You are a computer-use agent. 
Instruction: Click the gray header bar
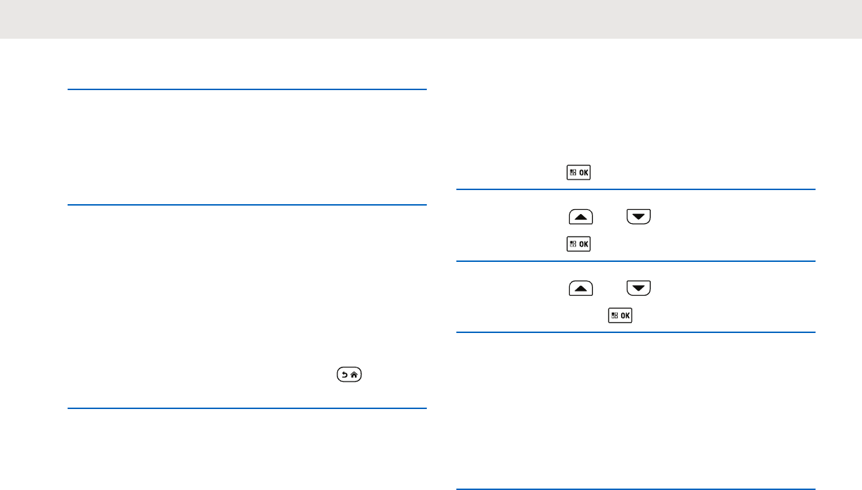[x=431, y=19]
